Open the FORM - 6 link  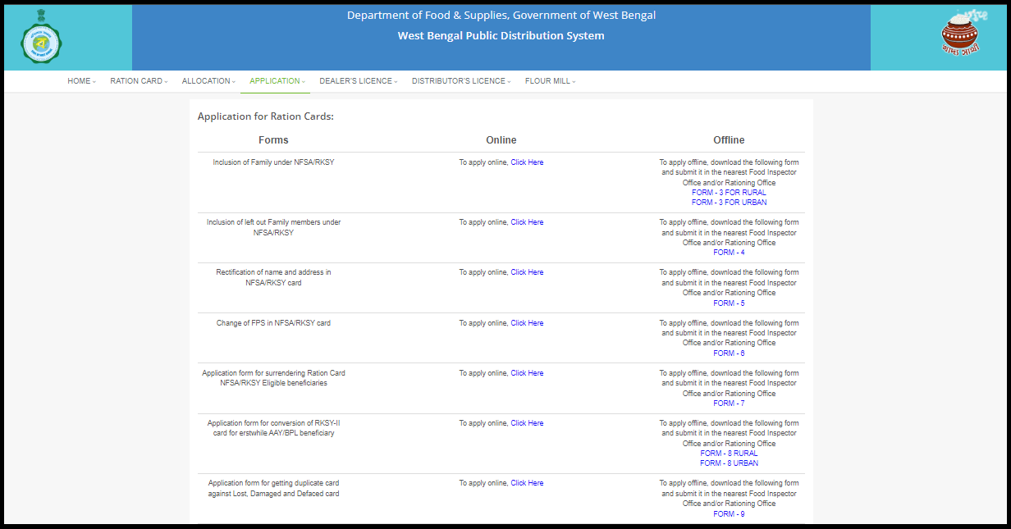[x=729, y=353]
